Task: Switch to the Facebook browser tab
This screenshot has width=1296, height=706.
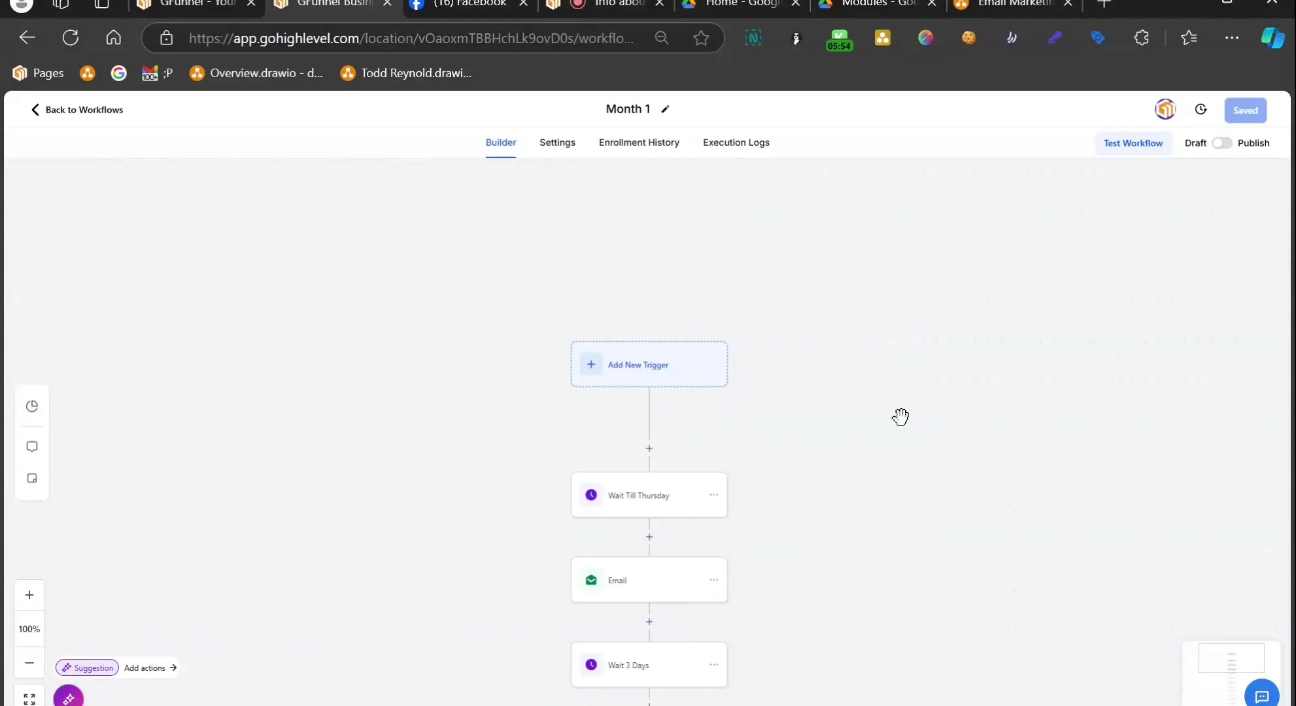Action: [468, 4]
